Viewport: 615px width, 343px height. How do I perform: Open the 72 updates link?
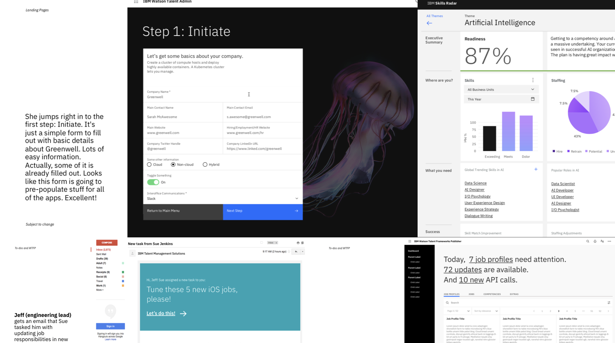(x=463, y=270)
